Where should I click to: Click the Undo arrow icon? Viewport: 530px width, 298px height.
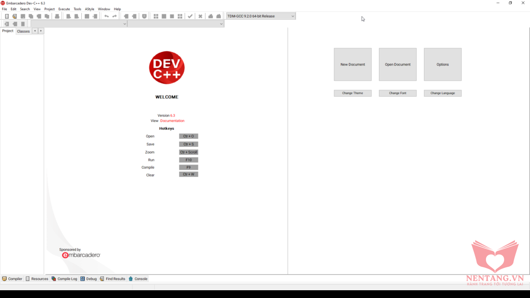(x=106, y=16)
